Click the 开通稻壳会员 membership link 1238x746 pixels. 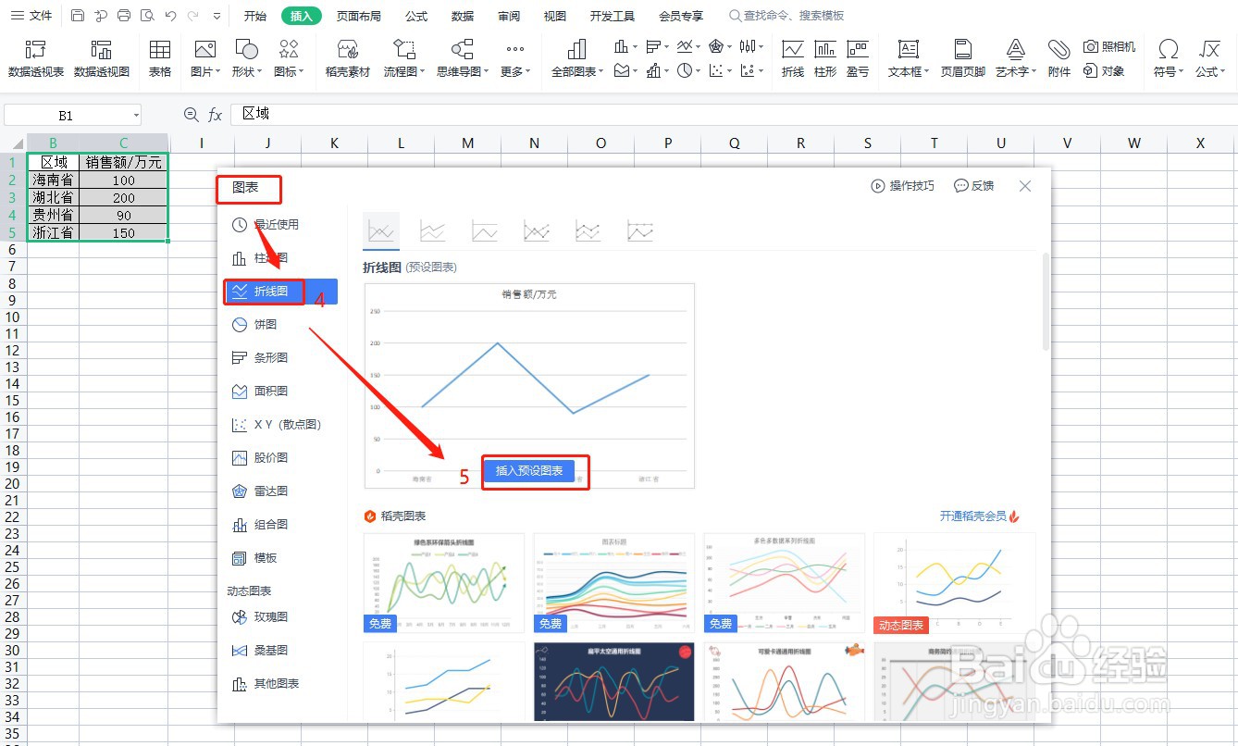click(x=980, y=516)
